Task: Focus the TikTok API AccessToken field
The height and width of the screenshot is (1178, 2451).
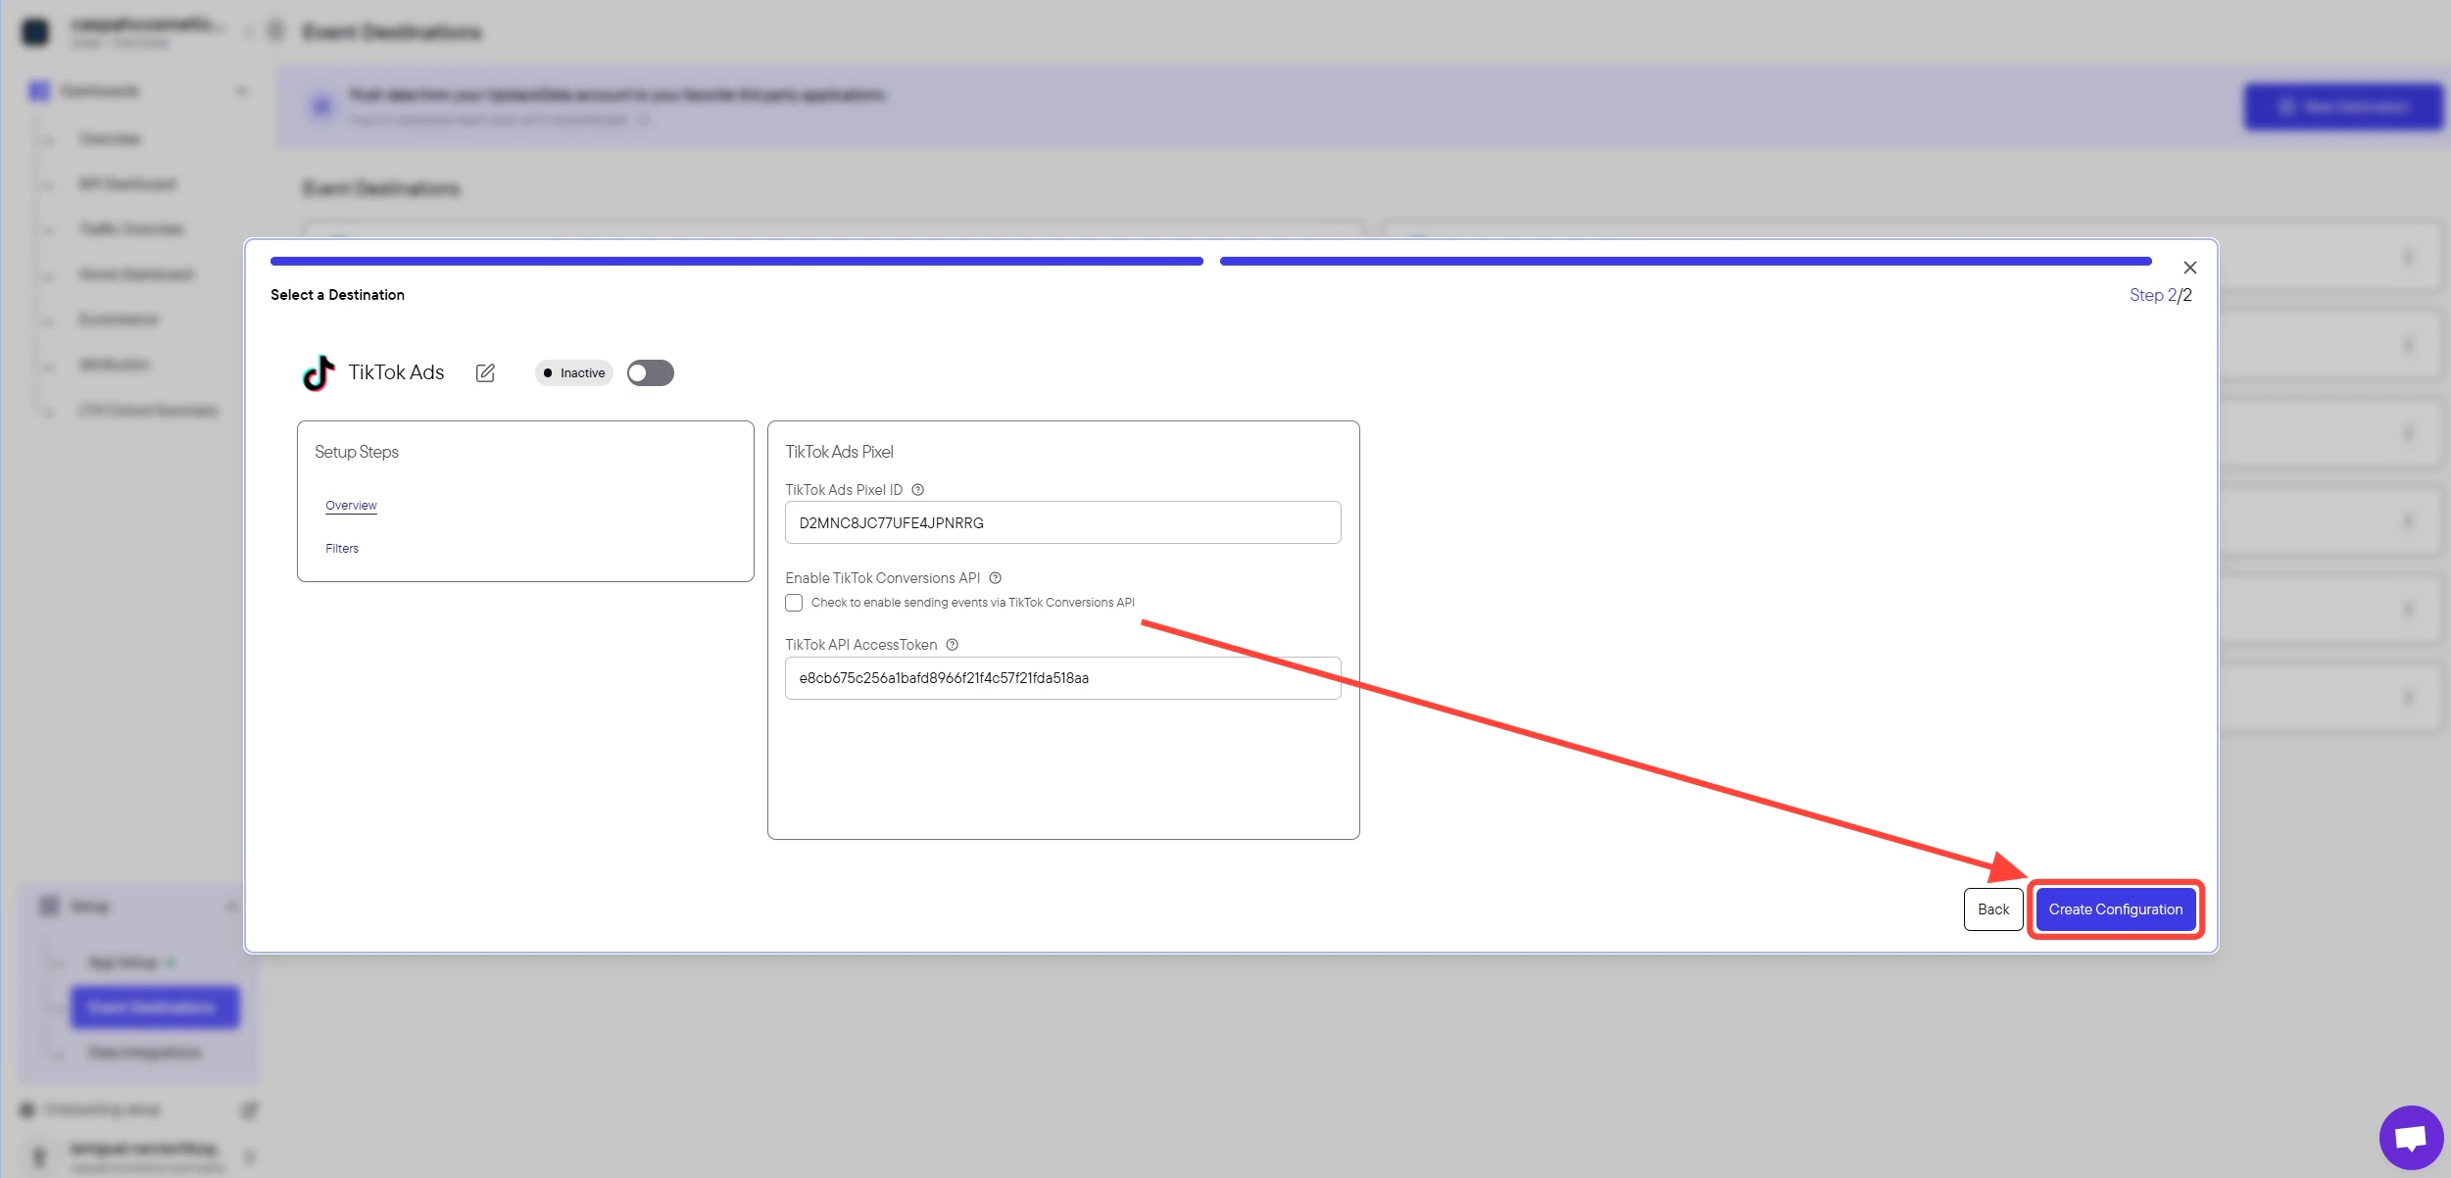Action: pos(1062,678)
